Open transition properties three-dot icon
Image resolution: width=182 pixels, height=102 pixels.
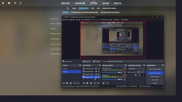tap(143, 75)
